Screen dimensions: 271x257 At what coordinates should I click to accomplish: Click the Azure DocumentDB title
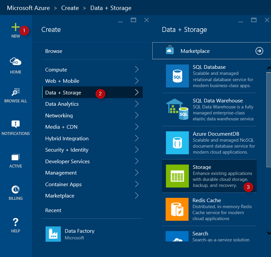click(216, 134)
